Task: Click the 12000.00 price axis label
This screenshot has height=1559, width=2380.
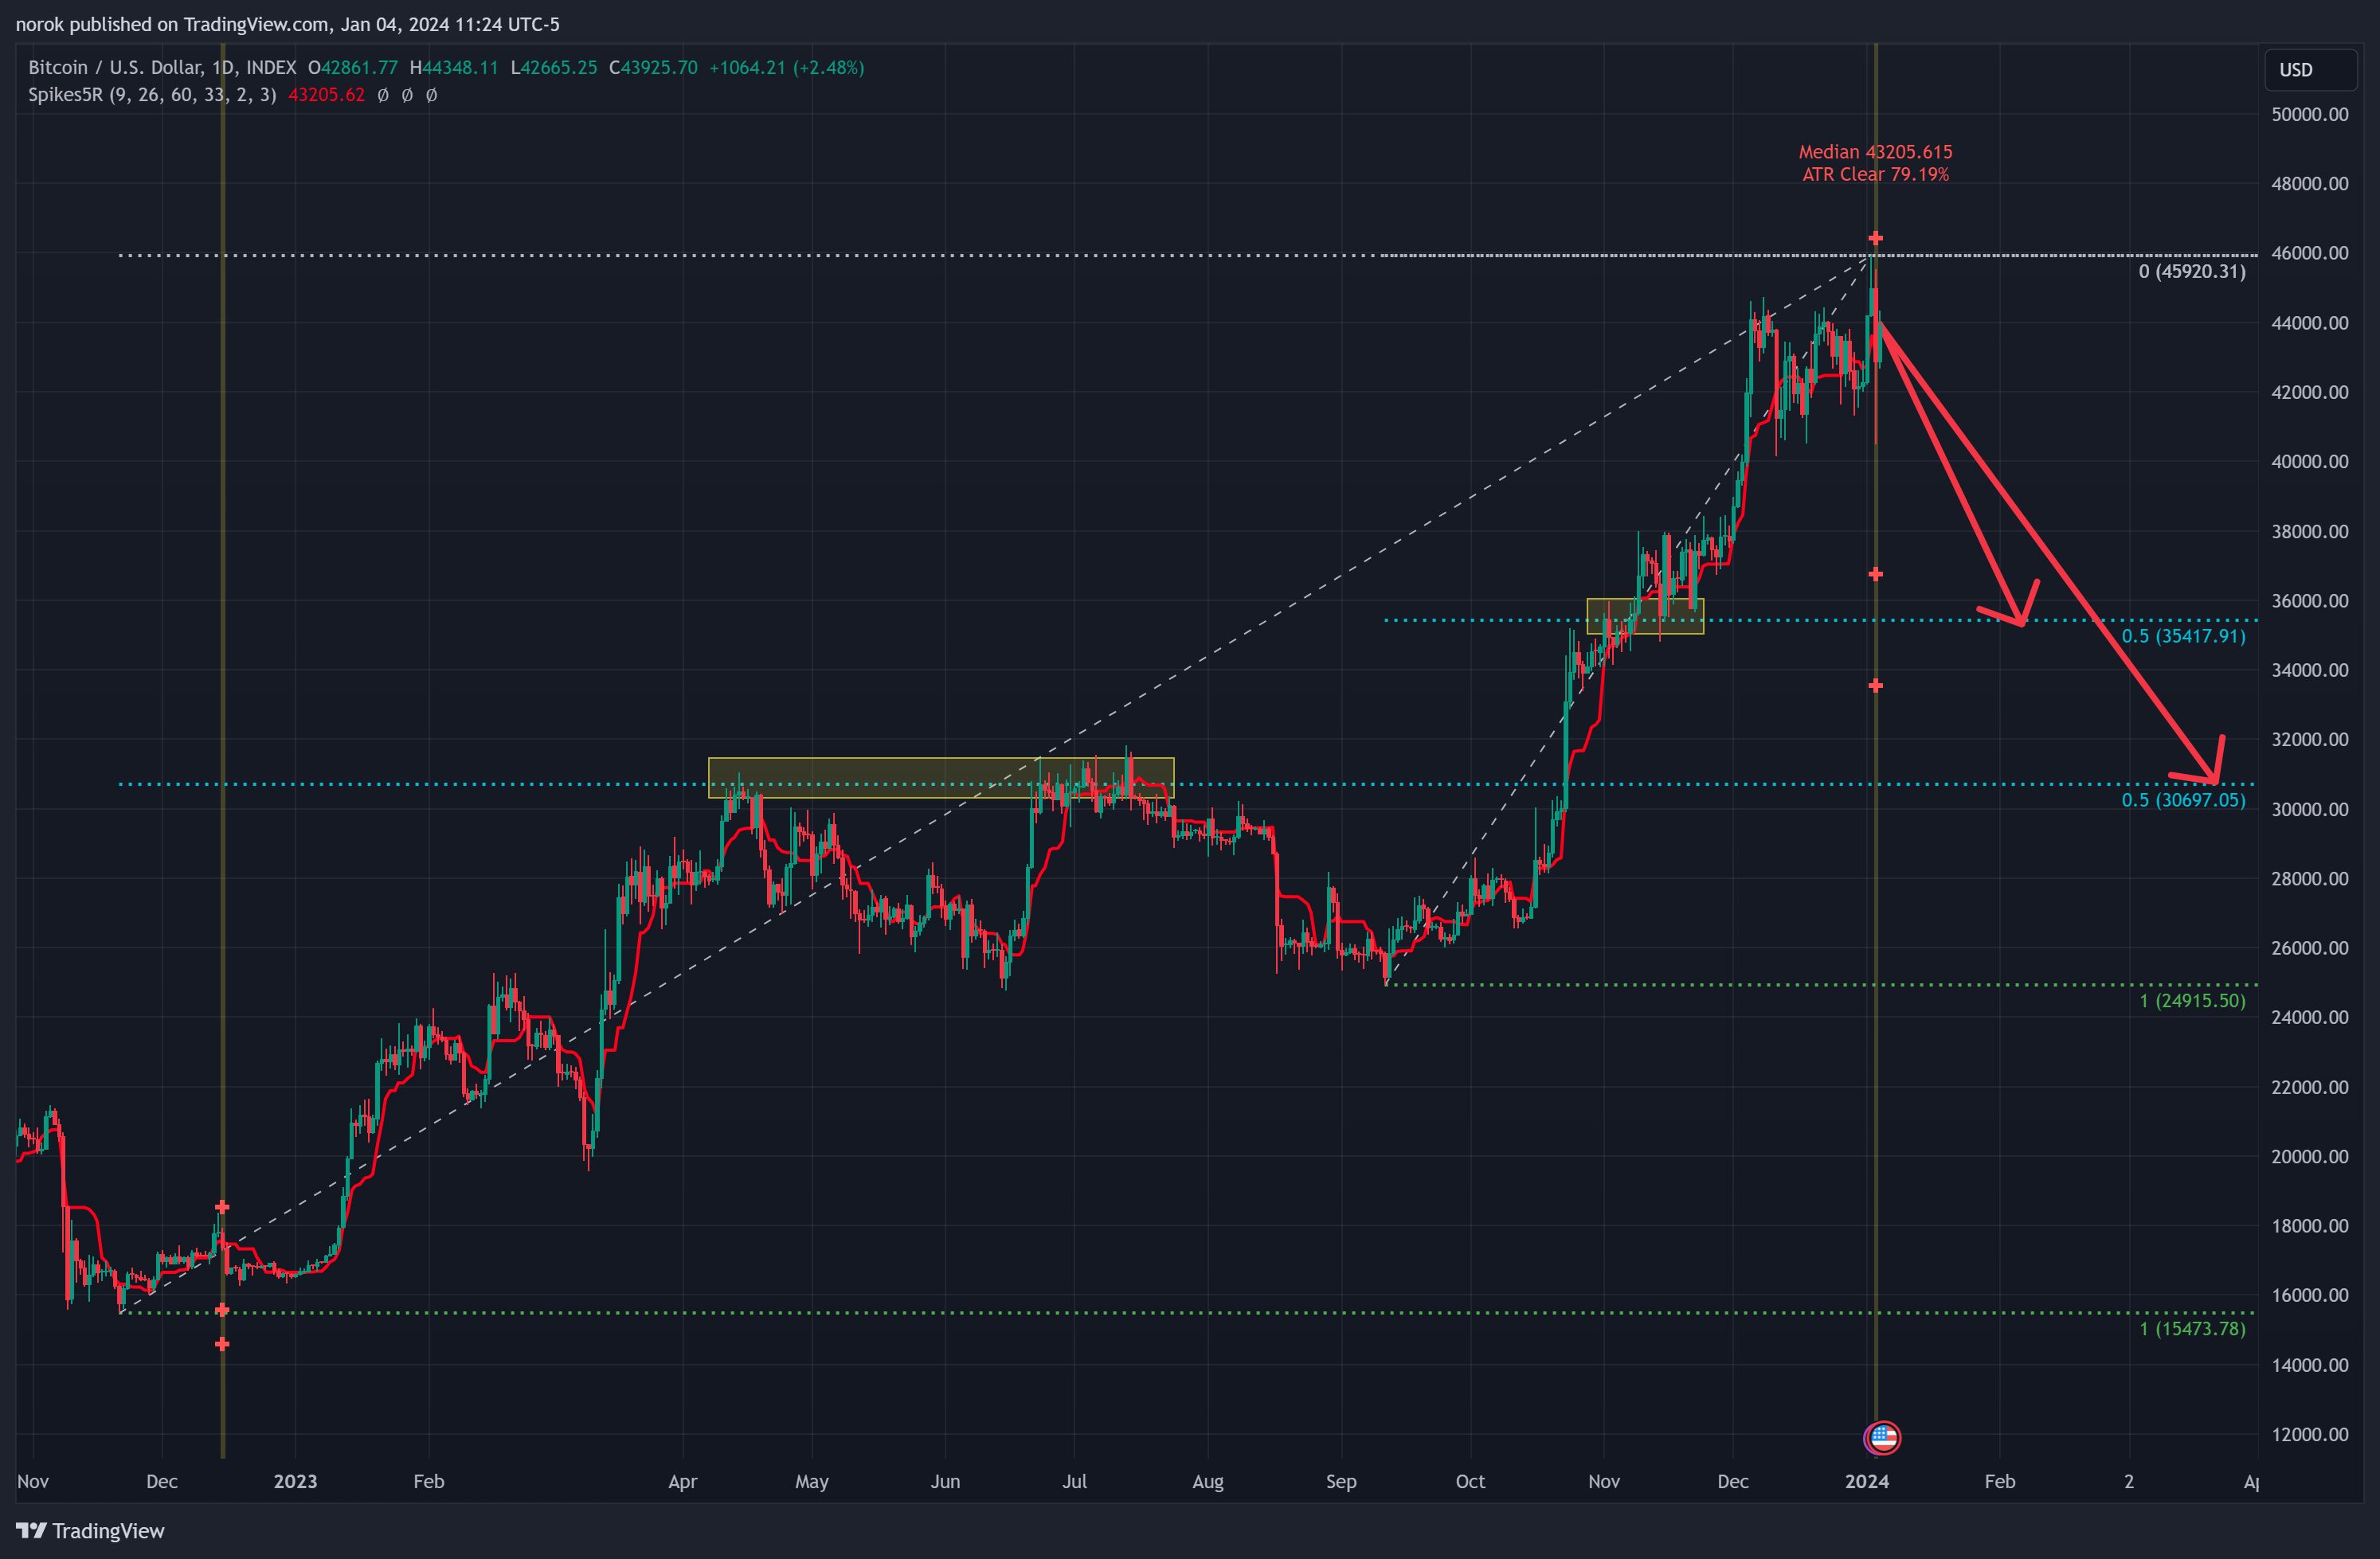Action: 2309,1433
